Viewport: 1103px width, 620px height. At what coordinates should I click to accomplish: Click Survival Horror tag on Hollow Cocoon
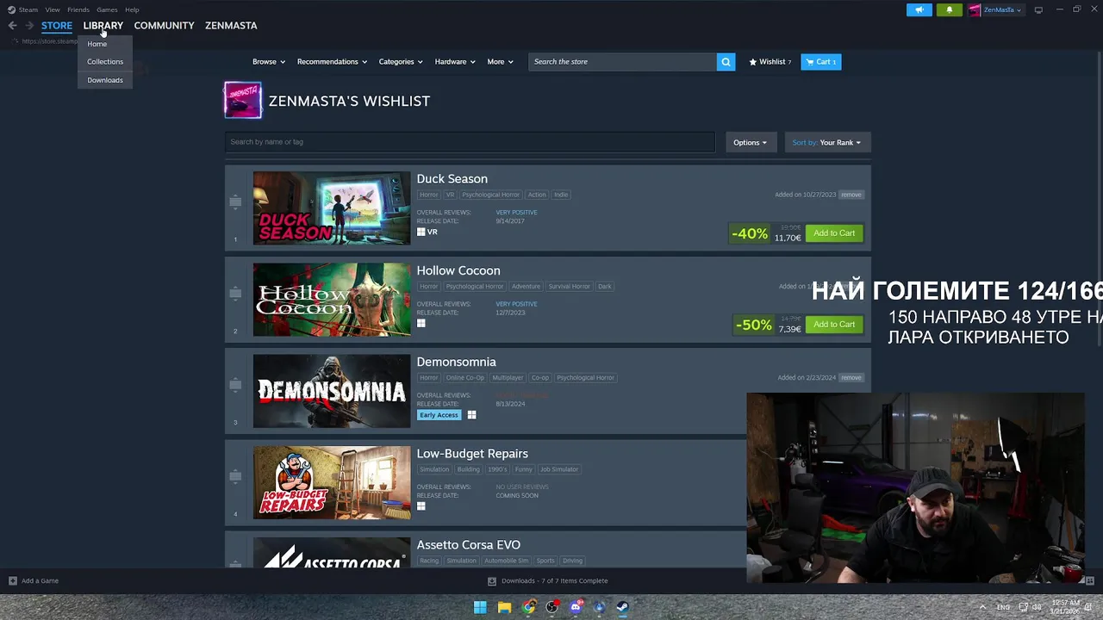coord(570,287)
